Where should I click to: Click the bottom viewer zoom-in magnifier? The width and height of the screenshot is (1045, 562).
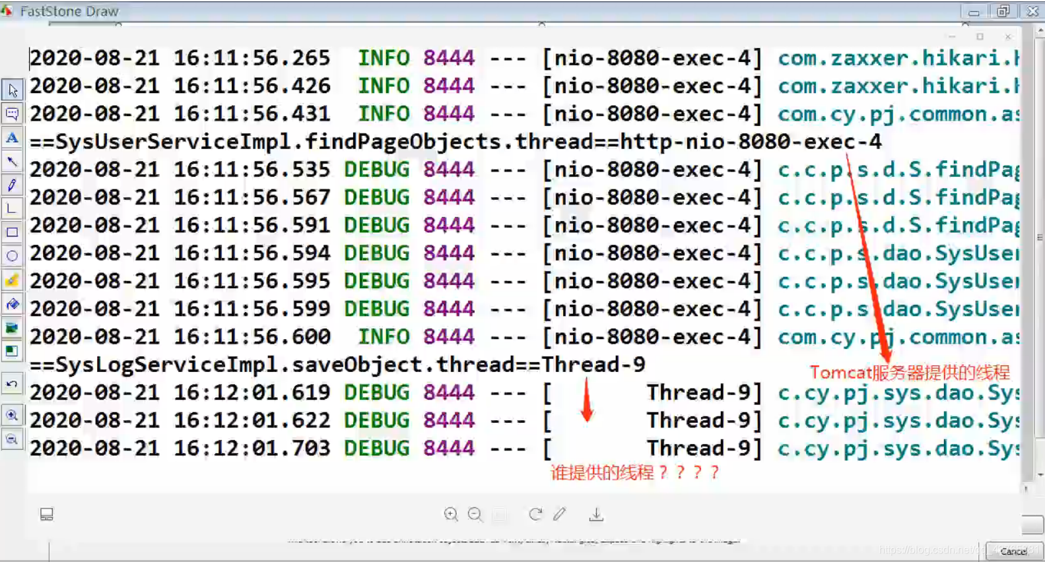pos(451,515)
